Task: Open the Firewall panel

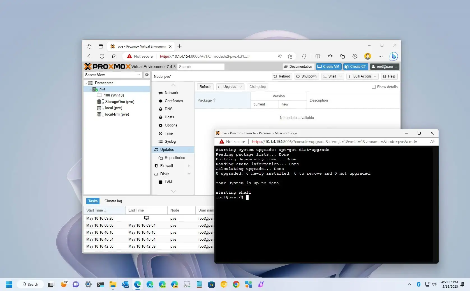Action: click(167, 166)
